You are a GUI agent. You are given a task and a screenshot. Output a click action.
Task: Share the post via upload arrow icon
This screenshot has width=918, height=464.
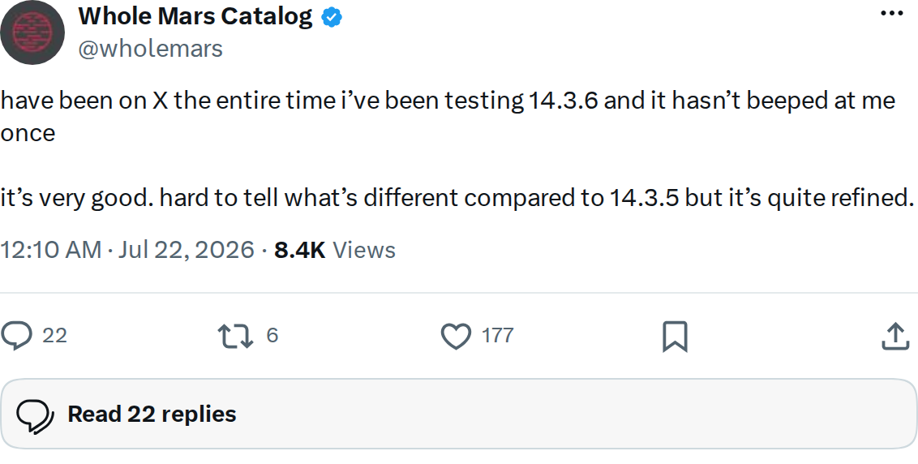896,337
